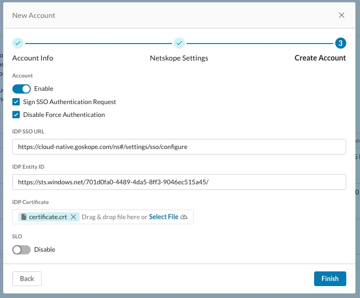
Task: Click the Select File link
Action: (x=164, y=217)
